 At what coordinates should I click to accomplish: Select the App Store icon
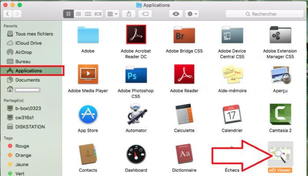click(88, 115)
